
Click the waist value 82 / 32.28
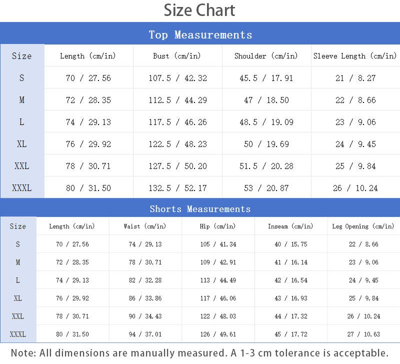145,280
